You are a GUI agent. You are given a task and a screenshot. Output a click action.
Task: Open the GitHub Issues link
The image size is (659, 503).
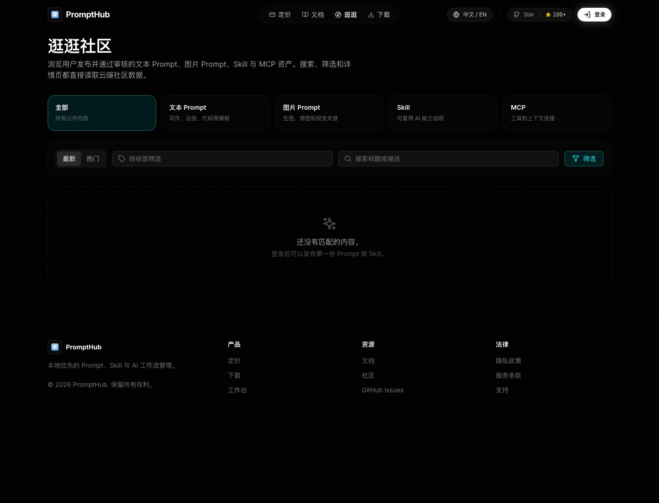click(383, 390)
